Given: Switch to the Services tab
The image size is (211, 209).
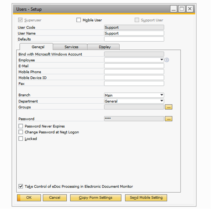Looking at the screenshot, I should click(70, 47).
